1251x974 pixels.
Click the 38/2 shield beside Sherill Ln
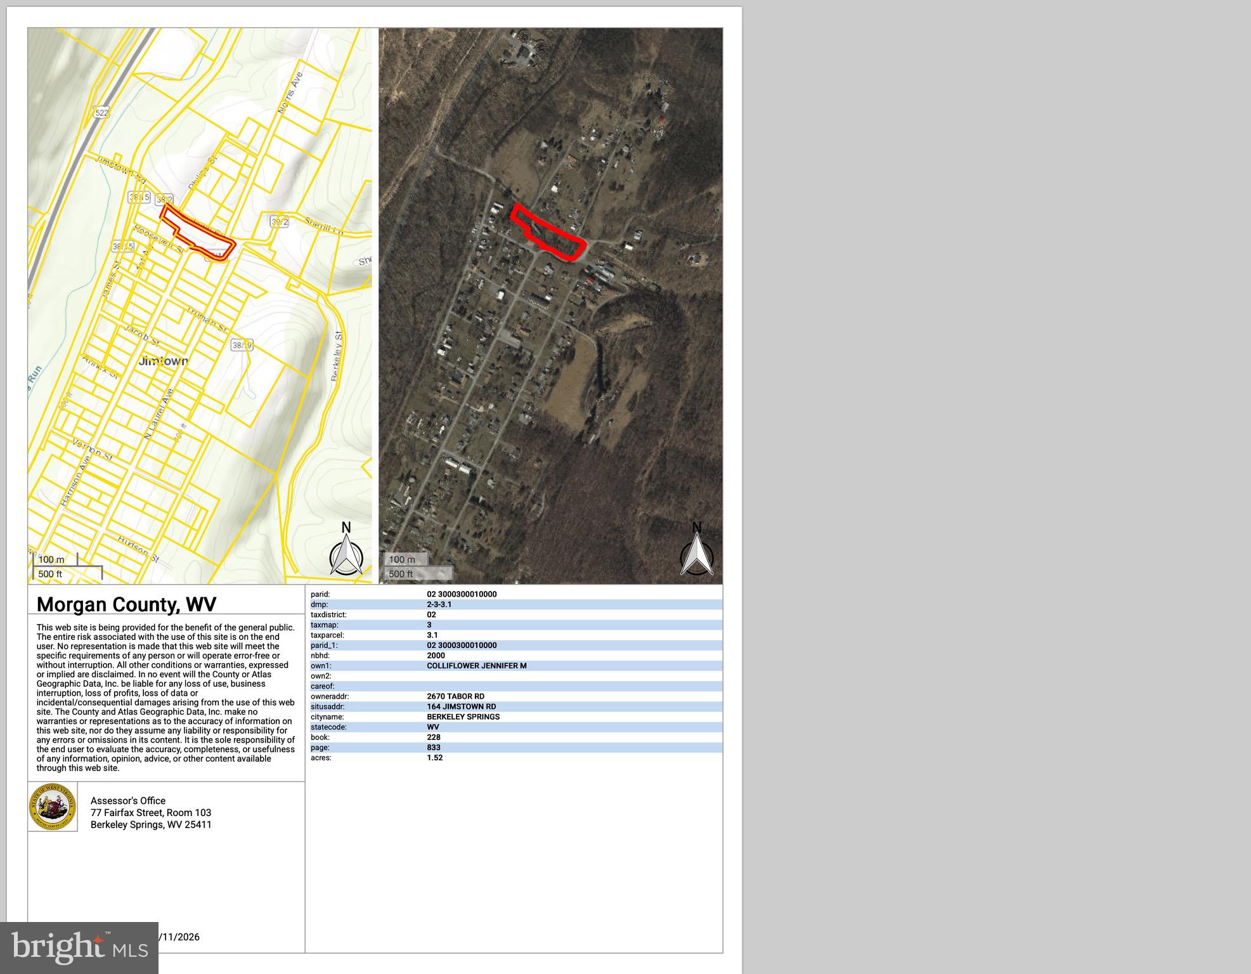(x=279, y=222)
